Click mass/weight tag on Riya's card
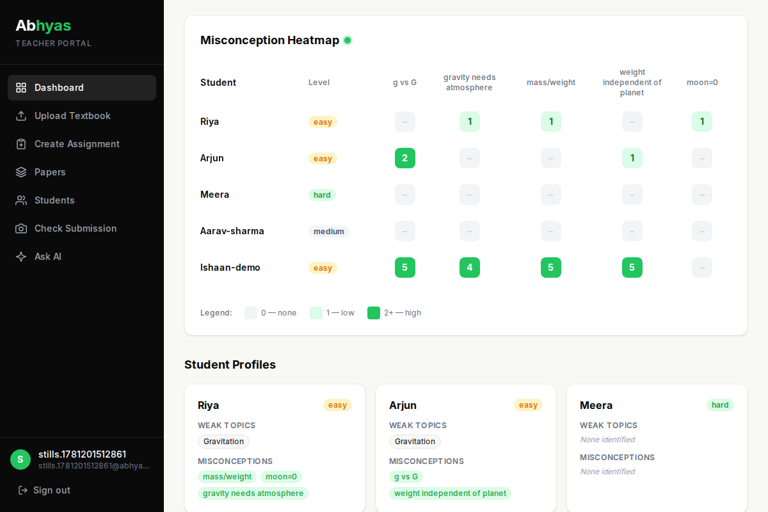768x512 pixels. point(227,477)
